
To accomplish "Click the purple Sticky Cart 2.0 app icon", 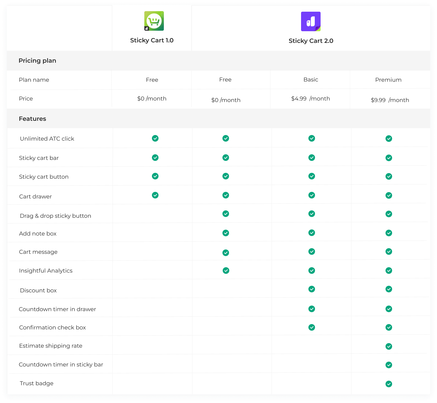I will tap(311, 21).
